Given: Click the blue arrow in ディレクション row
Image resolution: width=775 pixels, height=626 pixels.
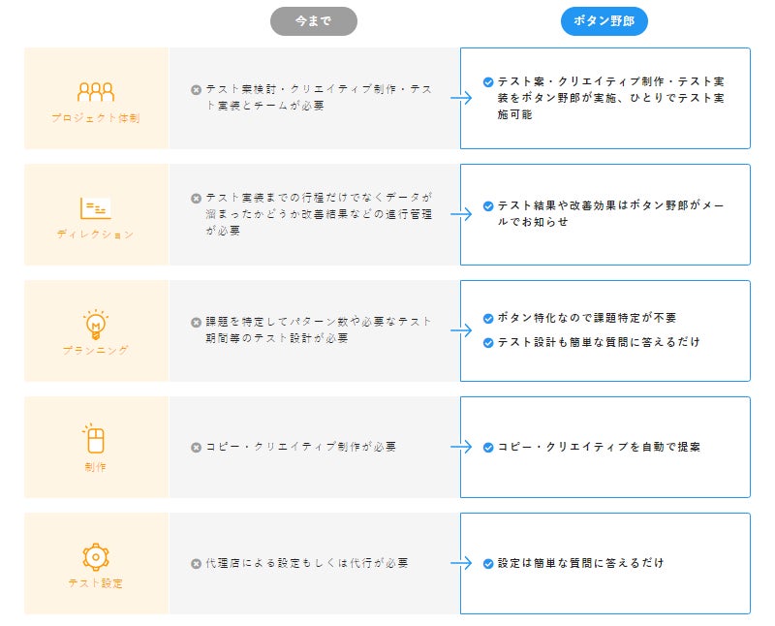Looking at the screenshot, I should (460, 214).
